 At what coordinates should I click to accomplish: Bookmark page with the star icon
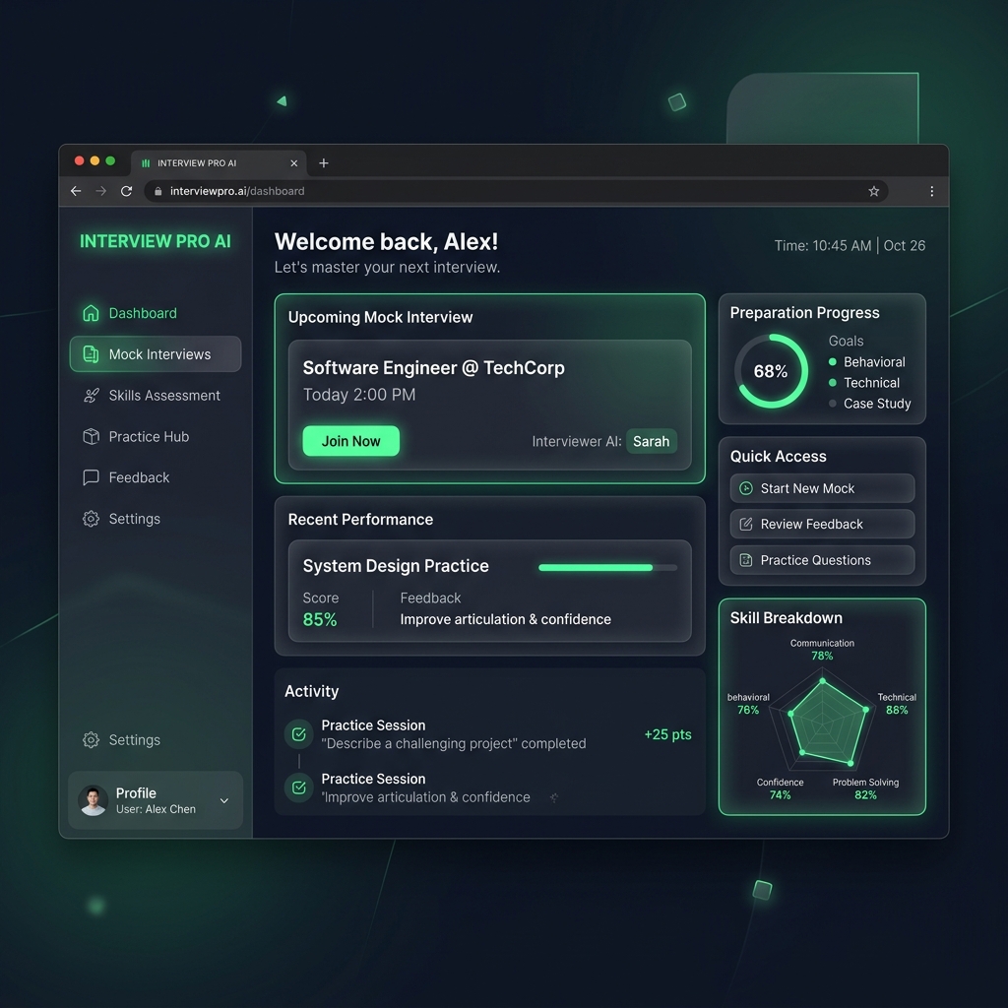(873, 191)
